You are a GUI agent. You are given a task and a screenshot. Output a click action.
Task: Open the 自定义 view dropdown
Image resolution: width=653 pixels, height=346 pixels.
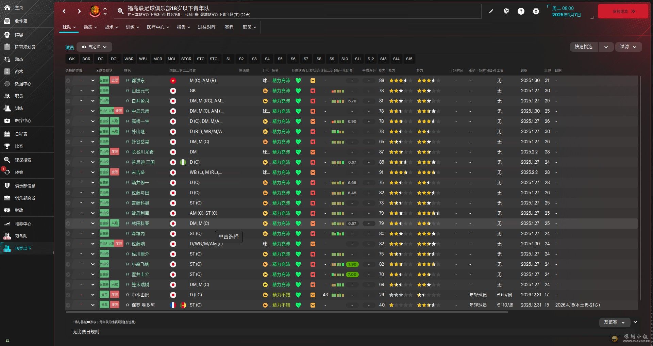coord(94,47)
